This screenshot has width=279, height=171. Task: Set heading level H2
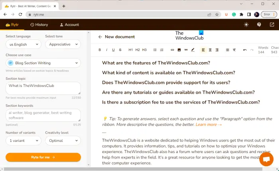pos(138,50)
